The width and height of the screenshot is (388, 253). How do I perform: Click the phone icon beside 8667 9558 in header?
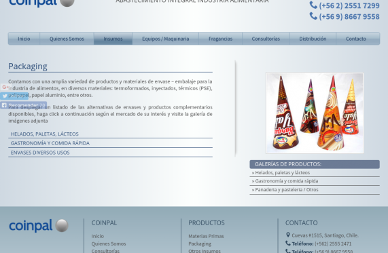pos(313,16)
